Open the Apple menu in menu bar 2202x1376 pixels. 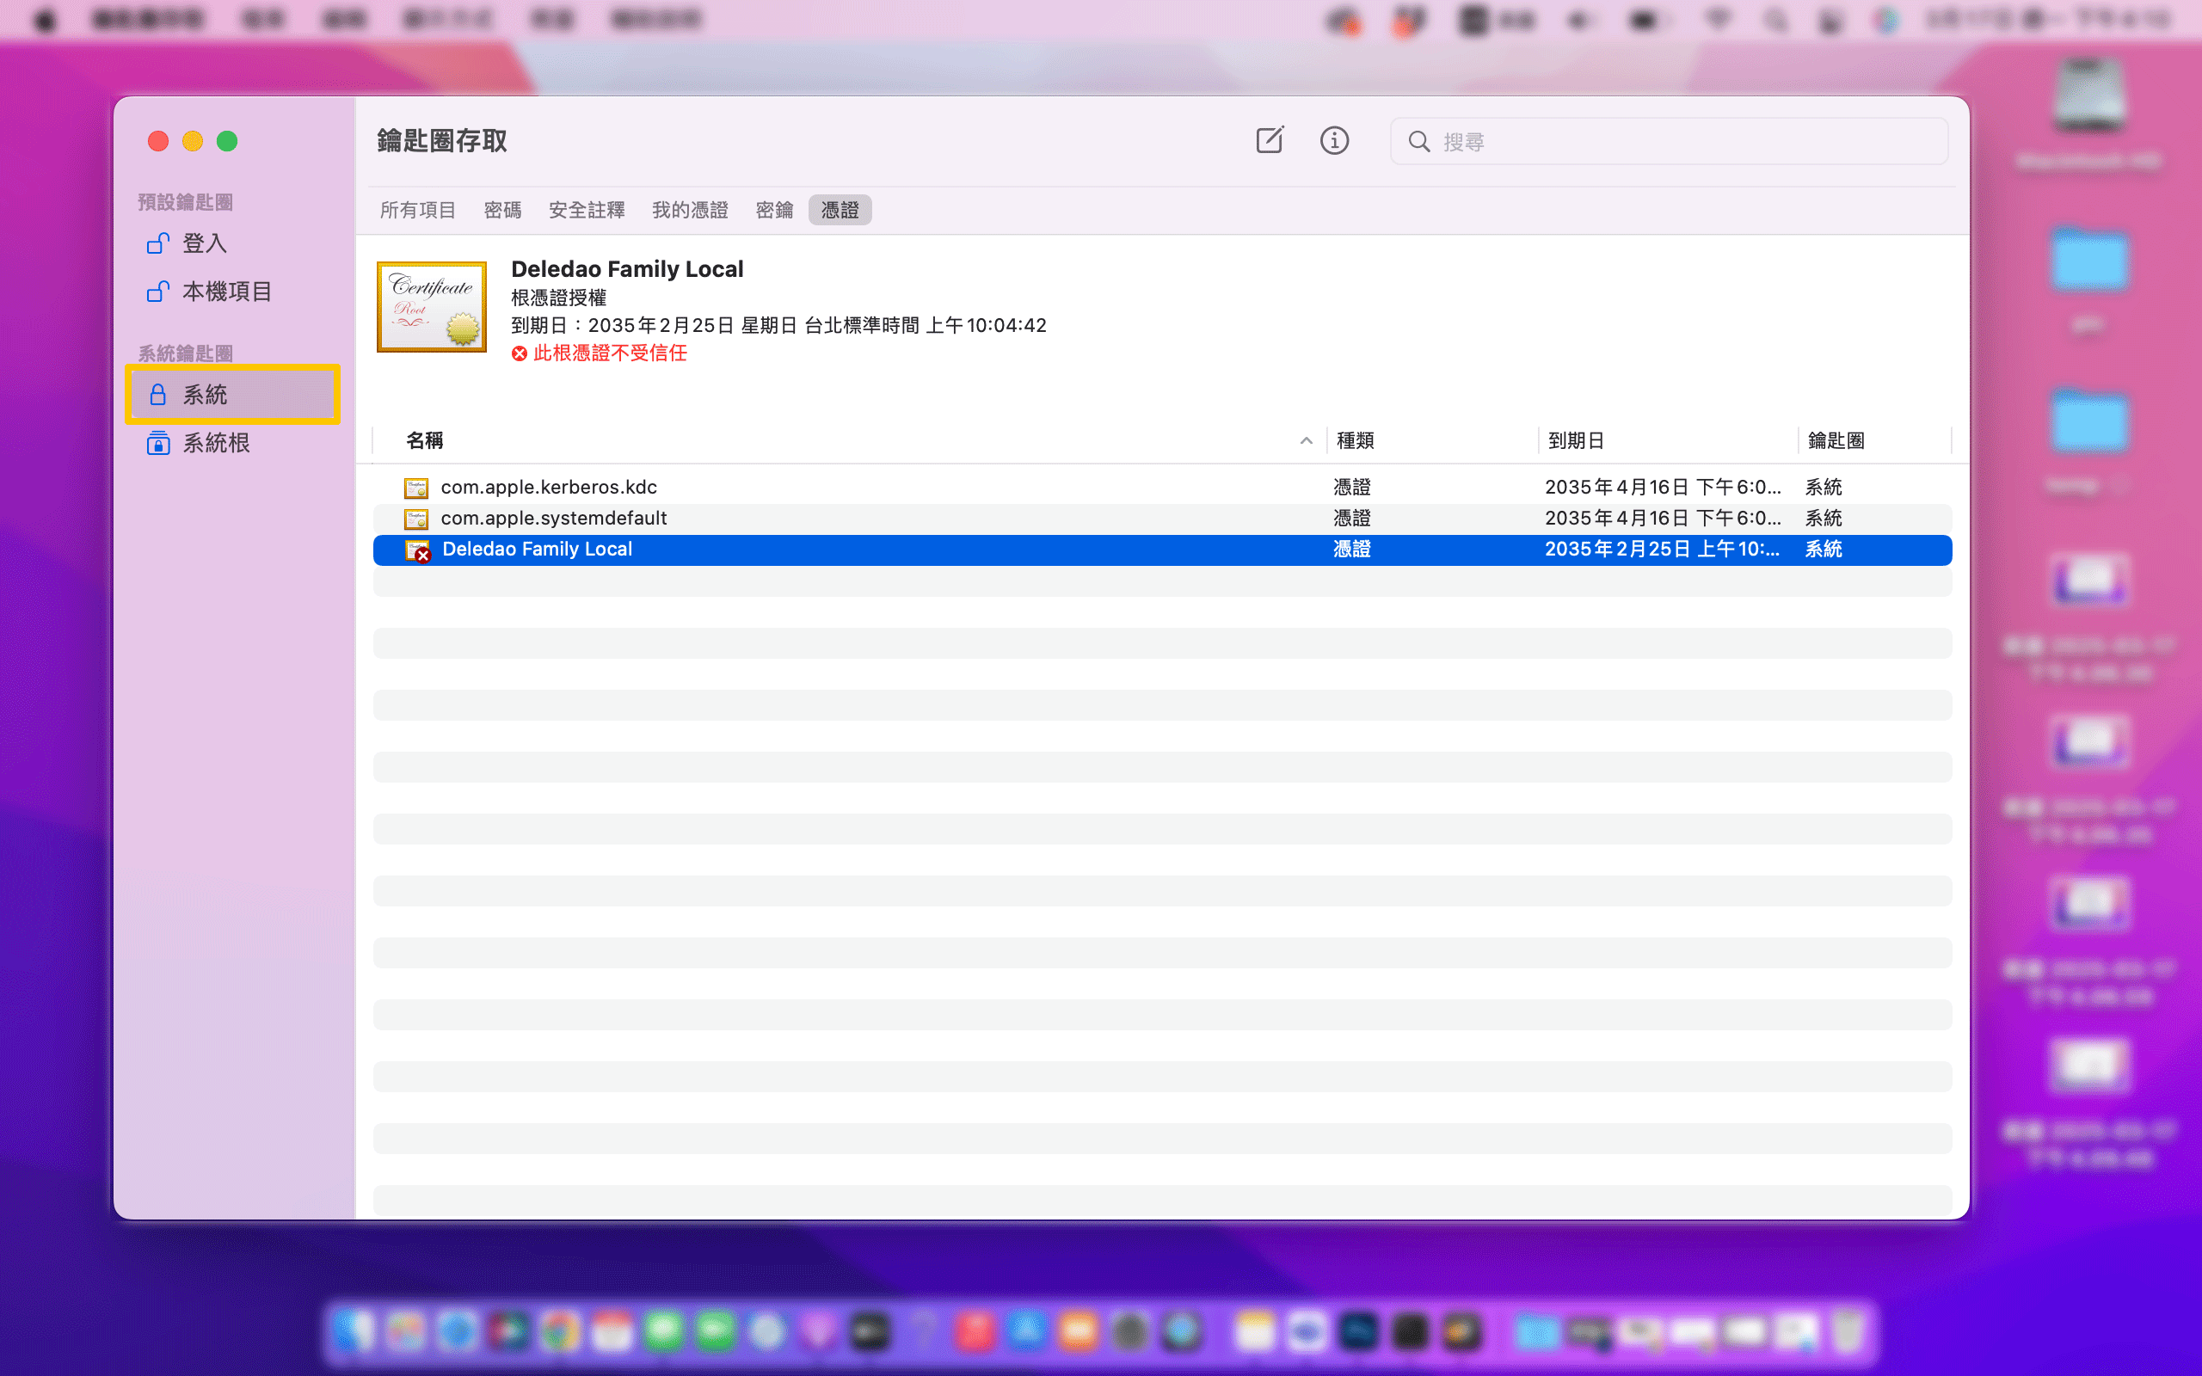tap(45, 19)
